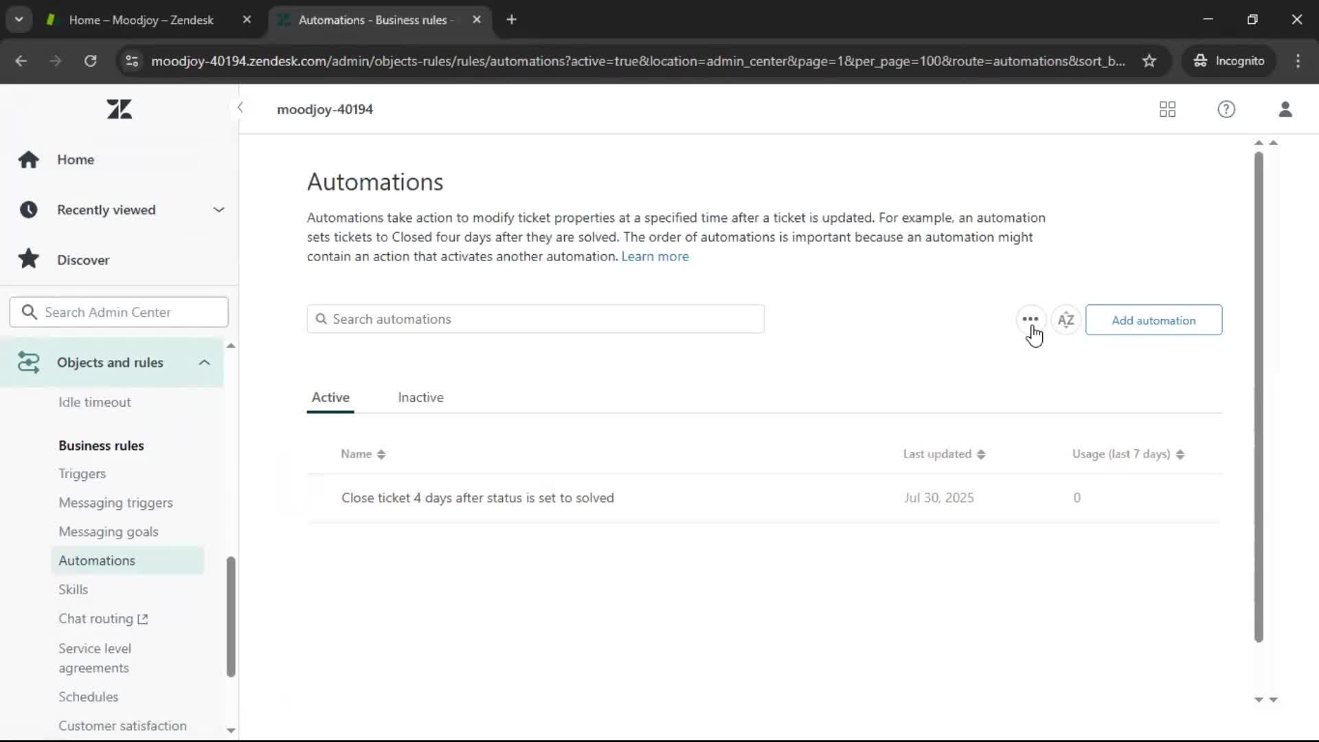Image resolution: width=1319 pixels, height=742 pixels.
Task: Open the tab search dropdown arrow
Action: point(19,19)
